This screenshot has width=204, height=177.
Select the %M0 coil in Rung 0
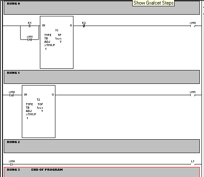coord(193,26)
